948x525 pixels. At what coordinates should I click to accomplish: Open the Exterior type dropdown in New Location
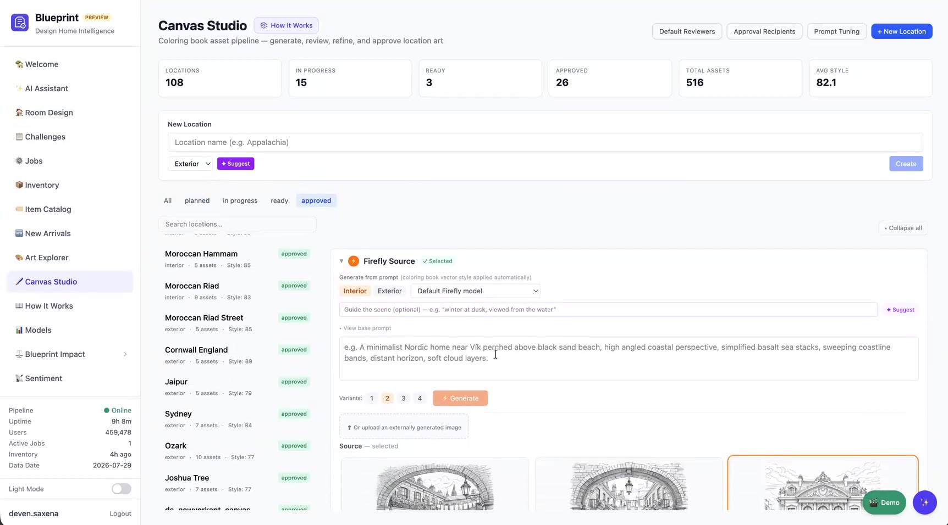tap(190, 164)
